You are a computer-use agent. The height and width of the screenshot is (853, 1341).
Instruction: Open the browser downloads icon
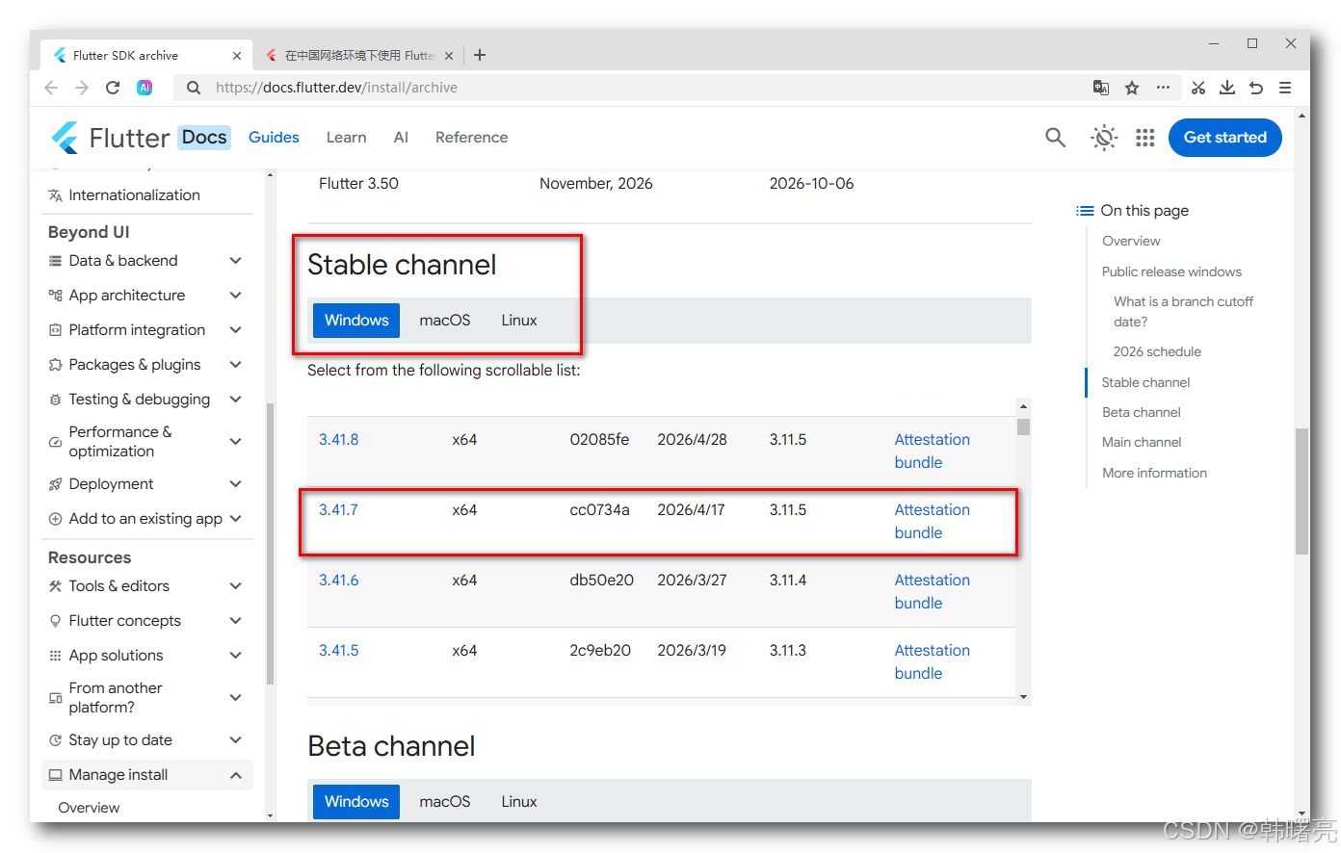coord(1227,88)
